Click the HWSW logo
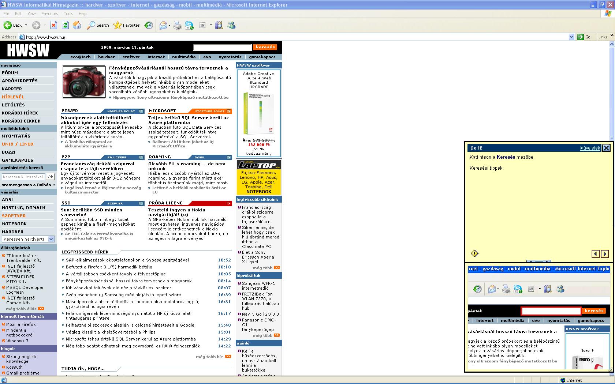This screenshot has height=384, width=615. [28, 50]
